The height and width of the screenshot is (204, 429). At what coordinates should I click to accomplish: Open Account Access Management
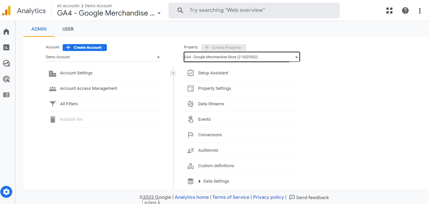[88, 89]
